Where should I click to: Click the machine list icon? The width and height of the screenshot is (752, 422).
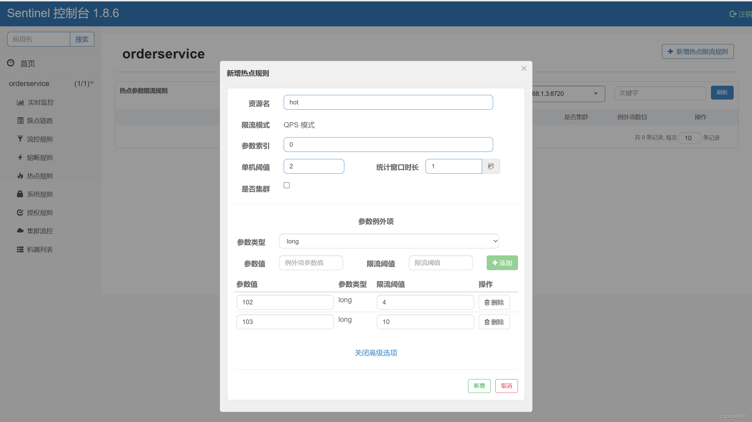pyautogui.click(x=20, y=249)
